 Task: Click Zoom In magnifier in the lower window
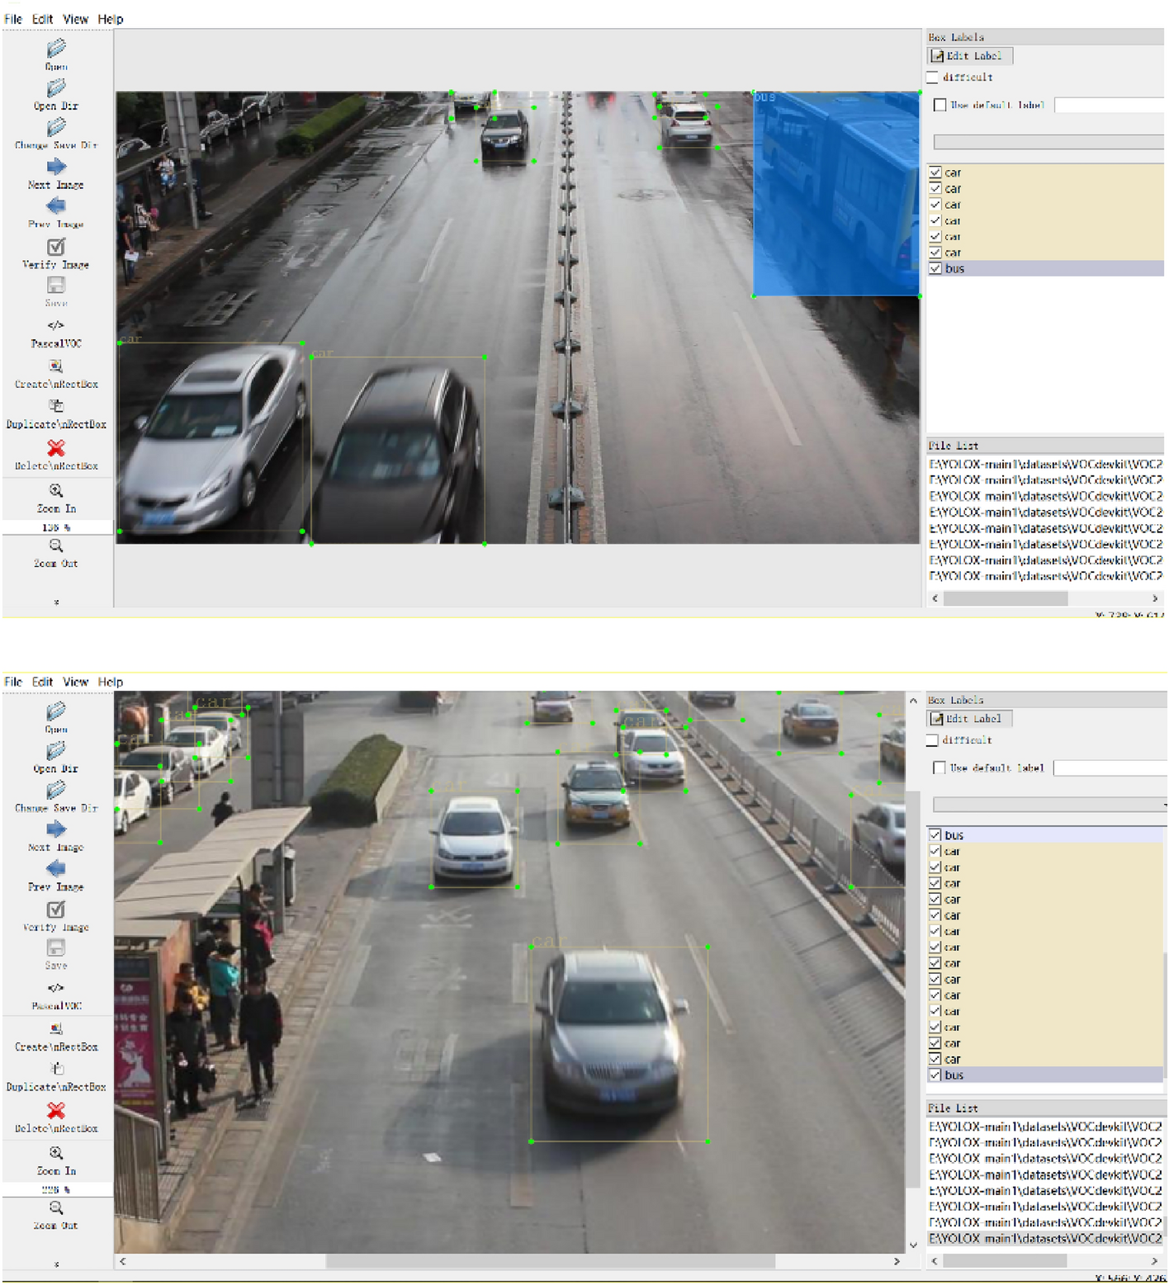[56, 1153]
